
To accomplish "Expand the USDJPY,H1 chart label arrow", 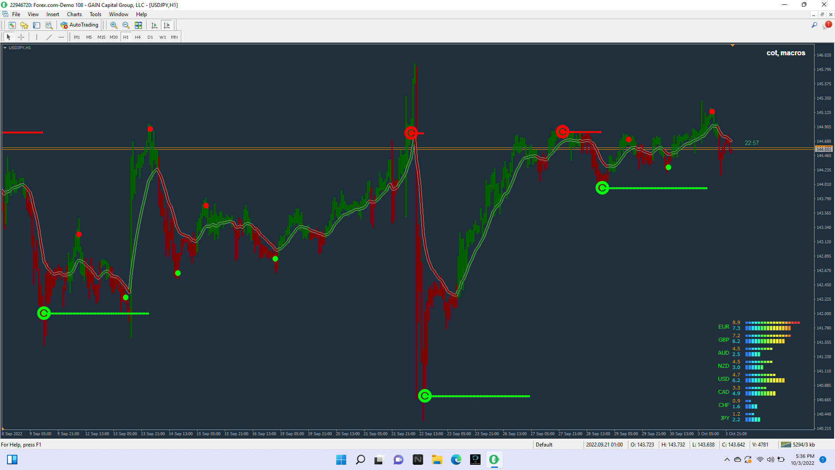I will (x=5, y=48).
